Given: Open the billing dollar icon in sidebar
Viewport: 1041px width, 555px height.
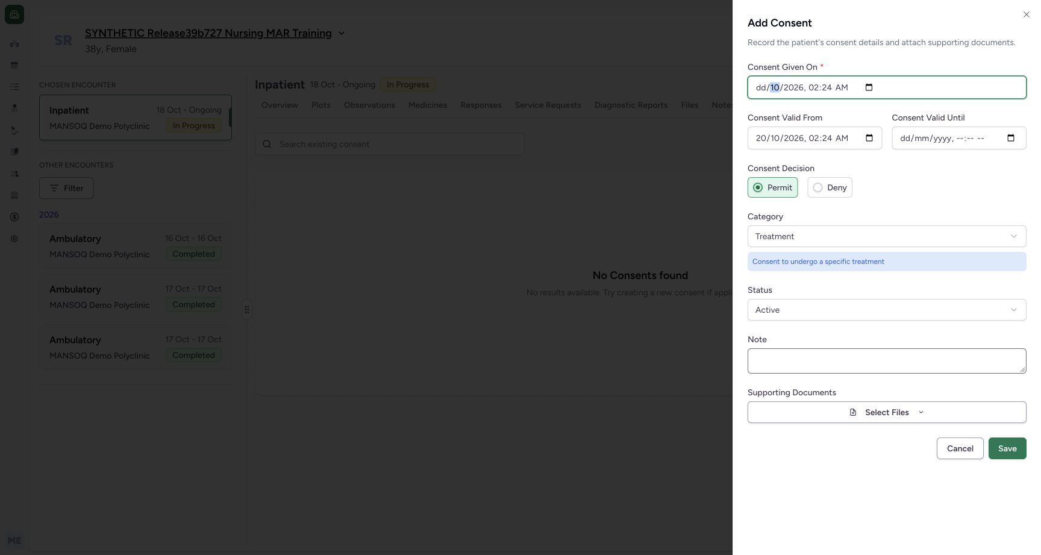Looking at the screenshot, I should pyautogui.click(x=14, y=217).
